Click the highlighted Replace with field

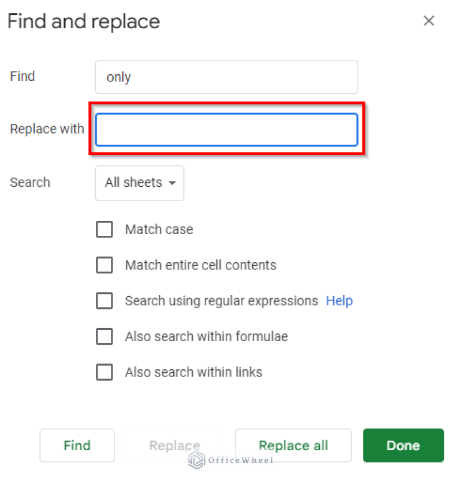(x=226, y=129)
